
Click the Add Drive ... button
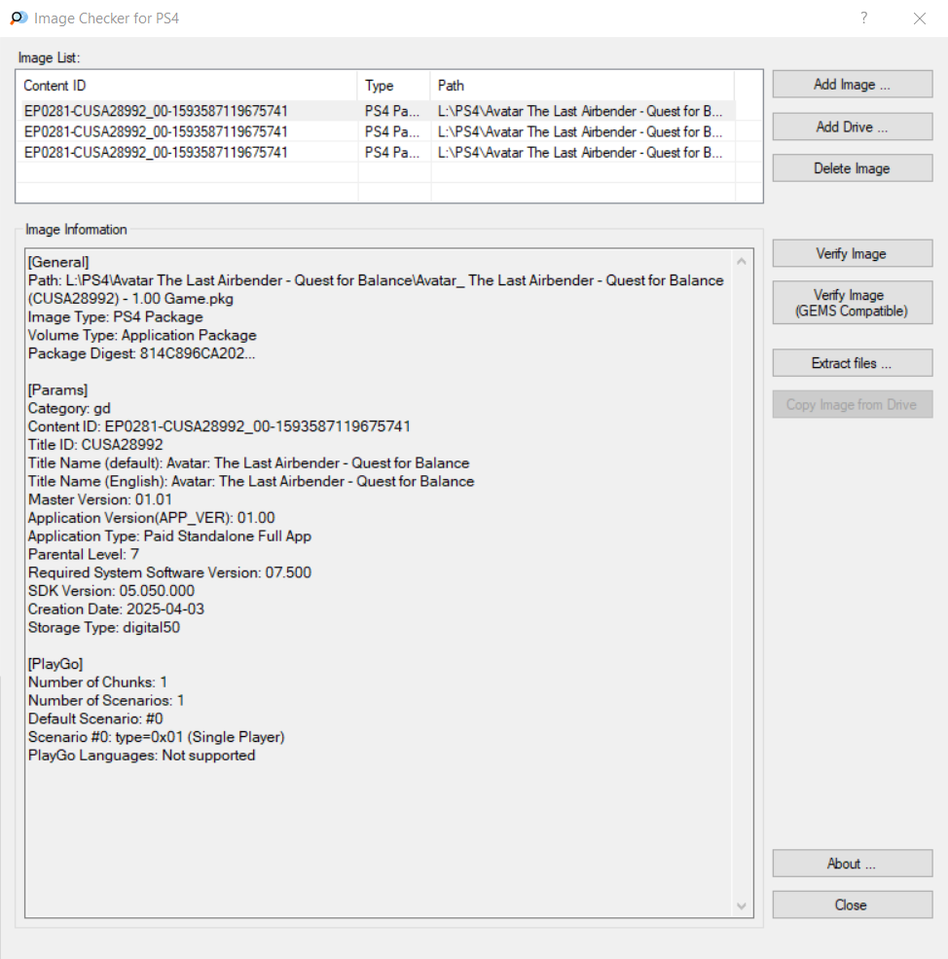click(852, 127)
